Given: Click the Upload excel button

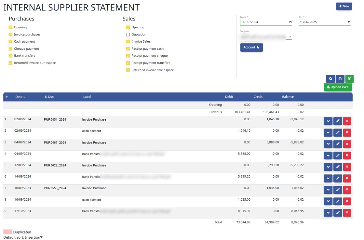Looking at the screenshot, I should pyautogui.click(x=338, y=87).
